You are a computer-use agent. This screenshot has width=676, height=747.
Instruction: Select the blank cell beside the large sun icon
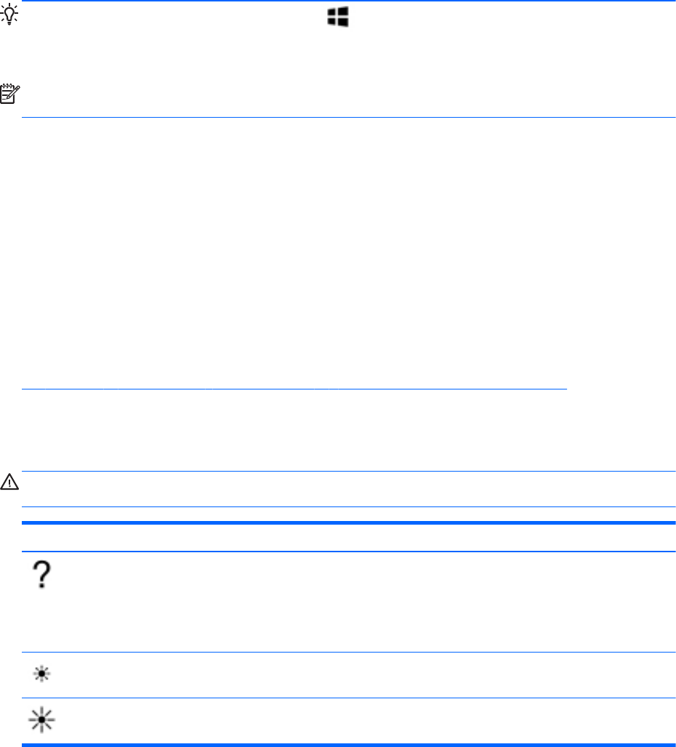click(x=363, y=721)
